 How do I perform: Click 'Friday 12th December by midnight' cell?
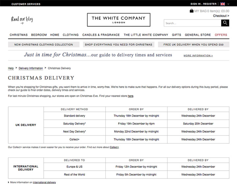(136, 167)
